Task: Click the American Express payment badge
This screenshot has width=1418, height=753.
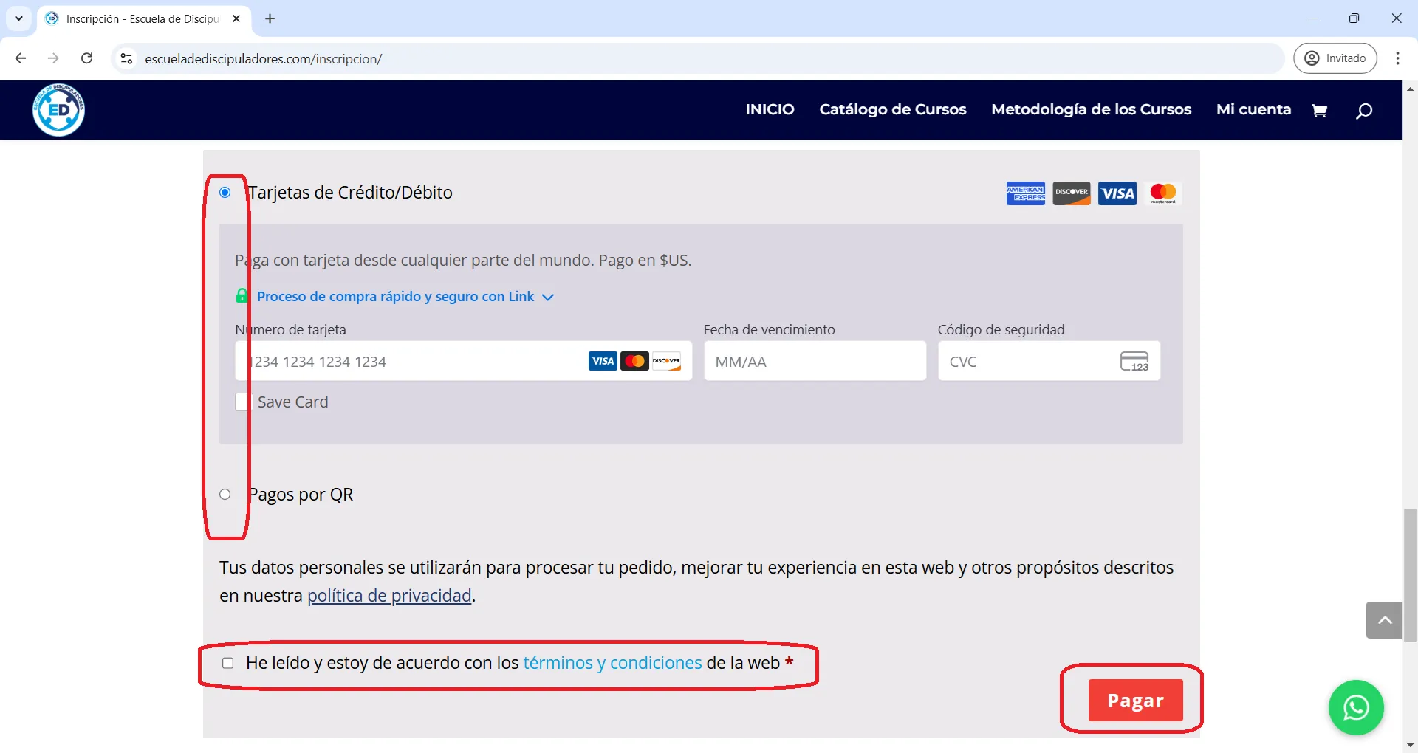Action: click(1025, 193)
